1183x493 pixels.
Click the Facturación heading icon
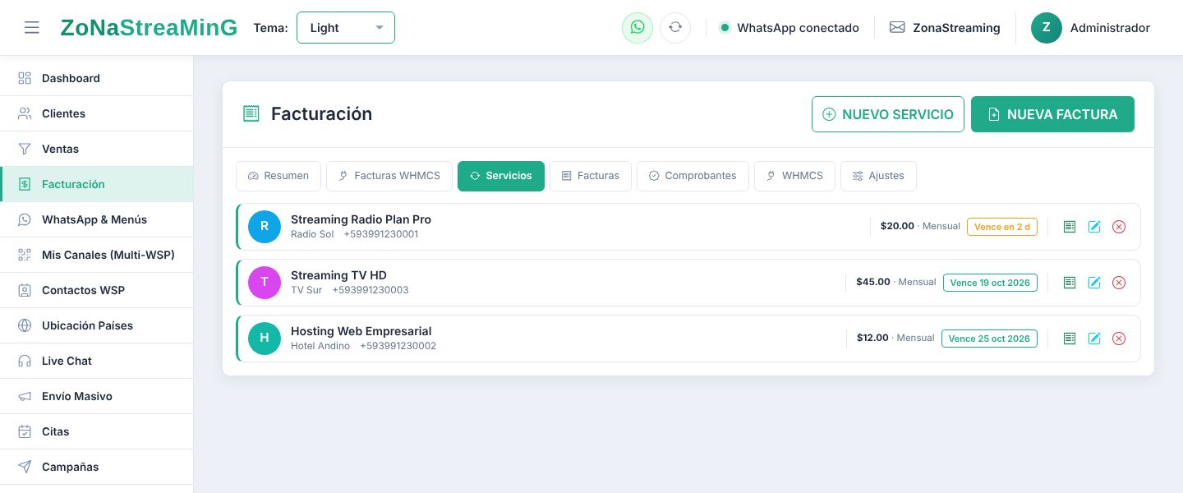point(251,114)
